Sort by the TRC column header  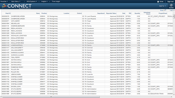130,13
